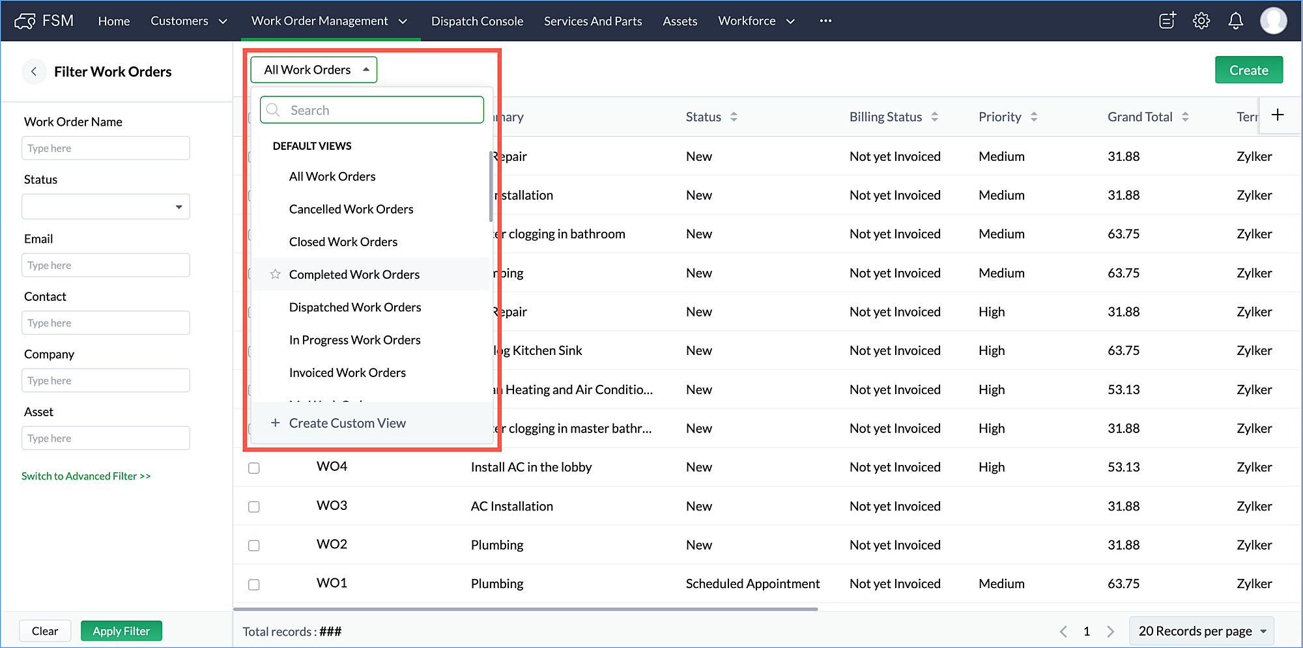Tick the checkbox for WO3
Viewport: 1303px width, 648px height.
pos(254,507)
